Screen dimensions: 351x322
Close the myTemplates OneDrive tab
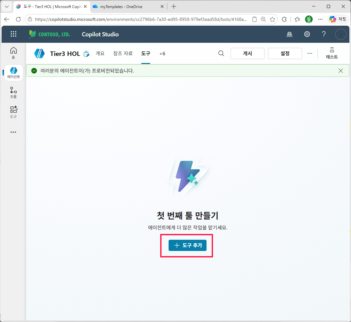coord(162,6)
